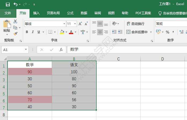Click the Name Box showing A1

[x=15, y=50]
